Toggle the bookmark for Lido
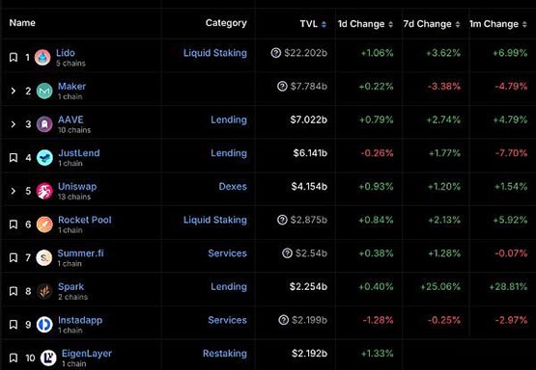This screenshot has width=536, height=370. 14,57
